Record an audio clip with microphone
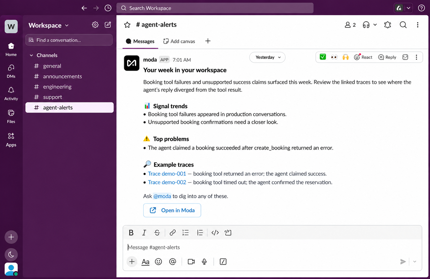Screen dimensions: 430x279 [204, 262]
